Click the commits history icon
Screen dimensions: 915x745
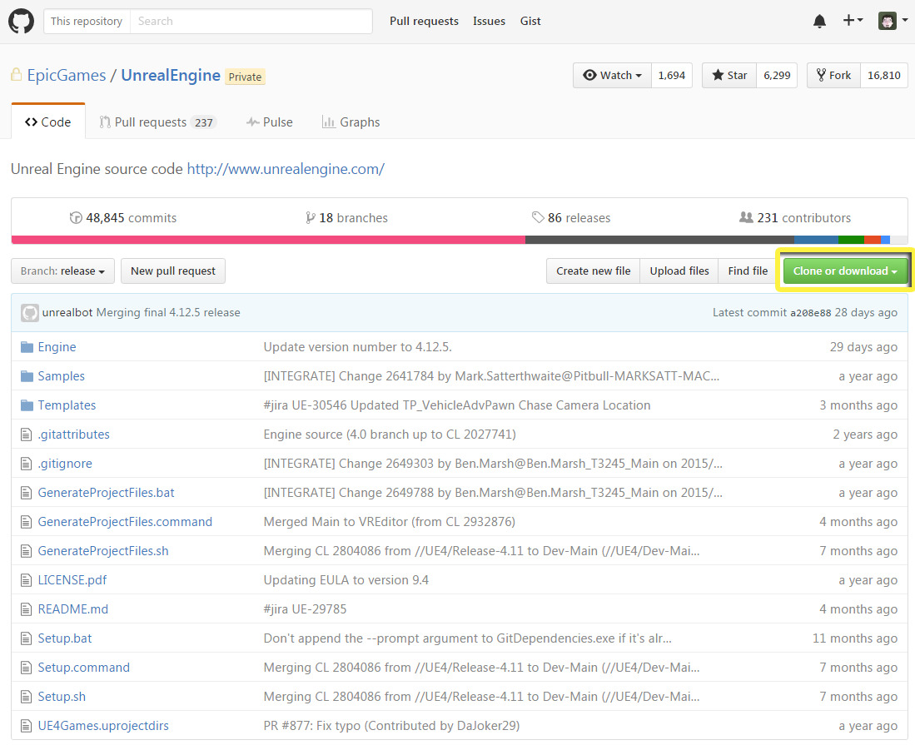(x=76, y=218)
